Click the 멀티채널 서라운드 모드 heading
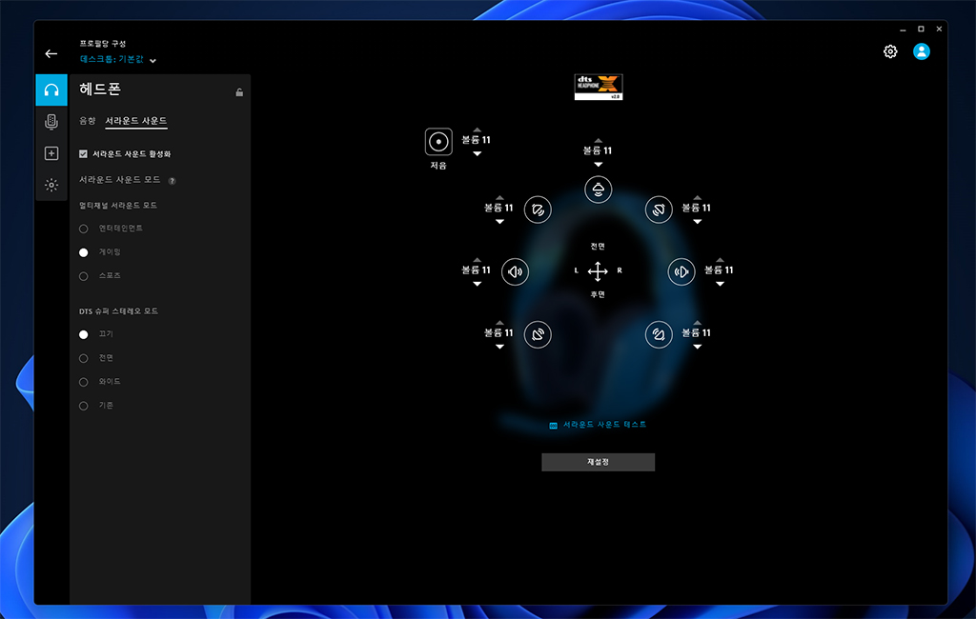Viewport: 976px width, 619px height. point(117,206)
